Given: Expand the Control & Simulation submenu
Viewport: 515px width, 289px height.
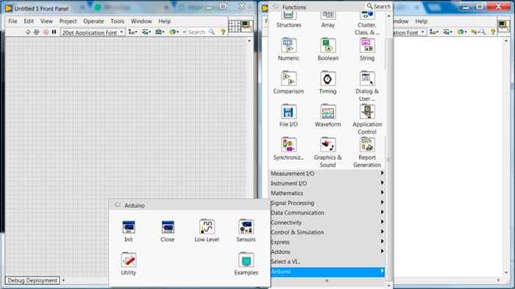Looking at the screenshot, I should 327,232.
